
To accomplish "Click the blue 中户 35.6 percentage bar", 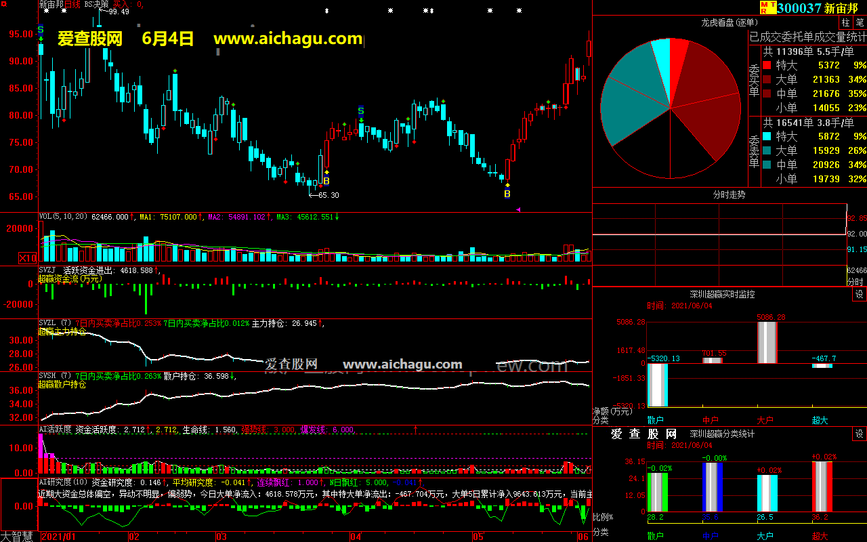I will (x=713, y=487).
